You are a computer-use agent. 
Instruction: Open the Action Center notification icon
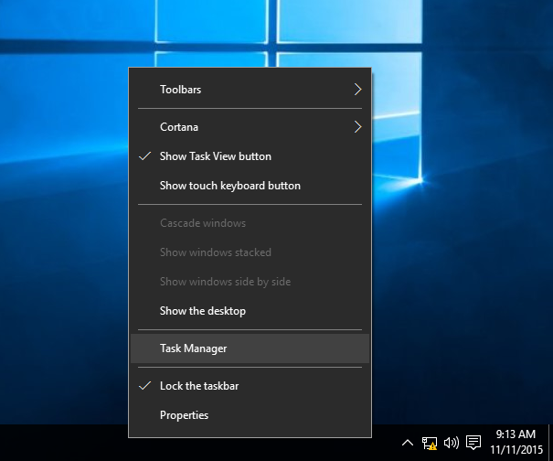tap(473, 444)
